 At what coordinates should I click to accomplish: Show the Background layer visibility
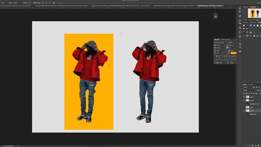coord(244,114)
